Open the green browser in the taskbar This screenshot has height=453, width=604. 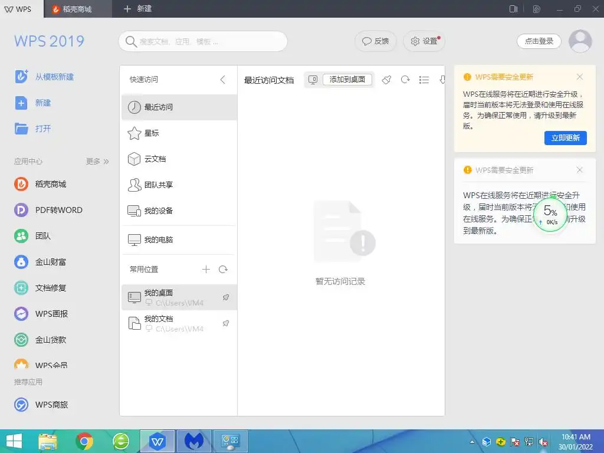[121, 441]
